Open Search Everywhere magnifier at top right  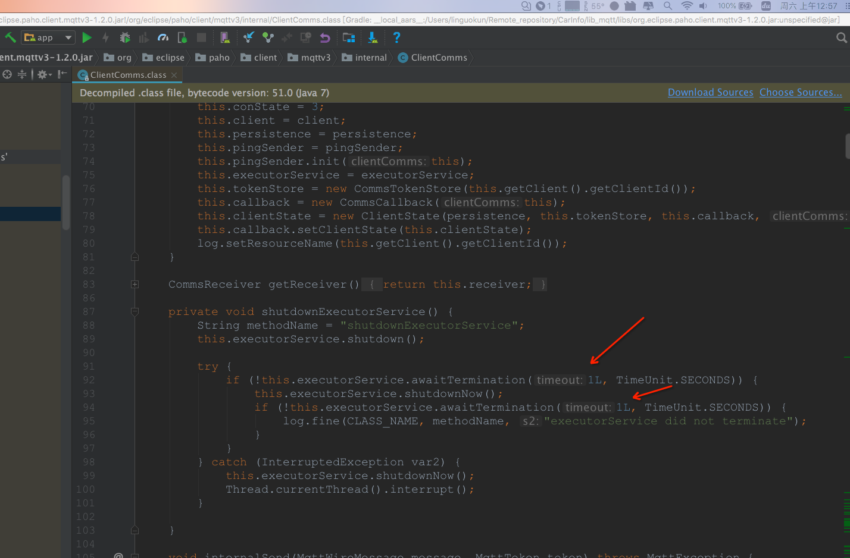point(841,37)
